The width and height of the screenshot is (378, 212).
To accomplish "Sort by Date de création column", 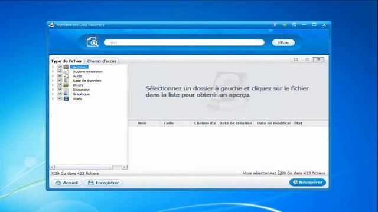I will click(x=236, y=123).
